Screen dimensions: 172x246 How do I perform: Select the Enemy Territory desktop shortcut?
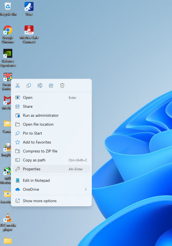click(x=7, y=82)
